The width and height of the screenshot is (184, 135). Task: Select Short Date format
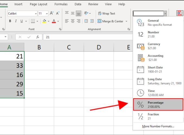158,69
